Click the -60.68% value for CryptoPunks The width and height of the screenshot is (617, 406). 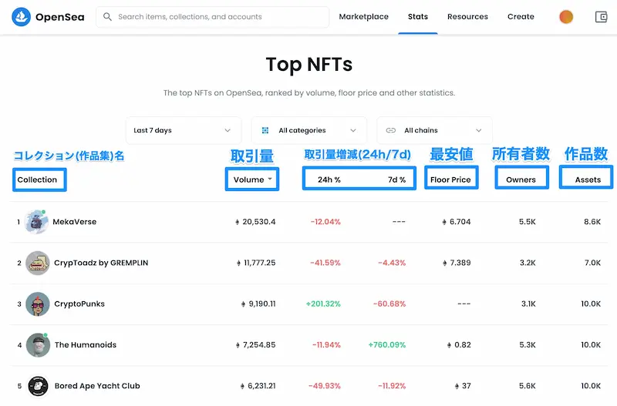pos(389,304)
